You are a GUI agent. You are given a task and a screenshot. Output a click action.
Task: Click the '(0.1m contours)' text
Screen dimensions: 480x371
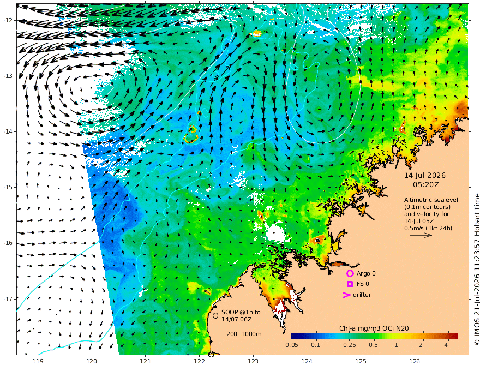[x=427, y=207]
